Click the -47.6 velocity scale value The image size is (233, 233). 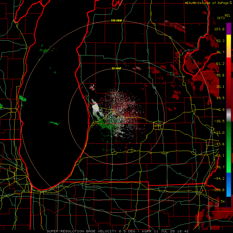click(x=219, y=144)
